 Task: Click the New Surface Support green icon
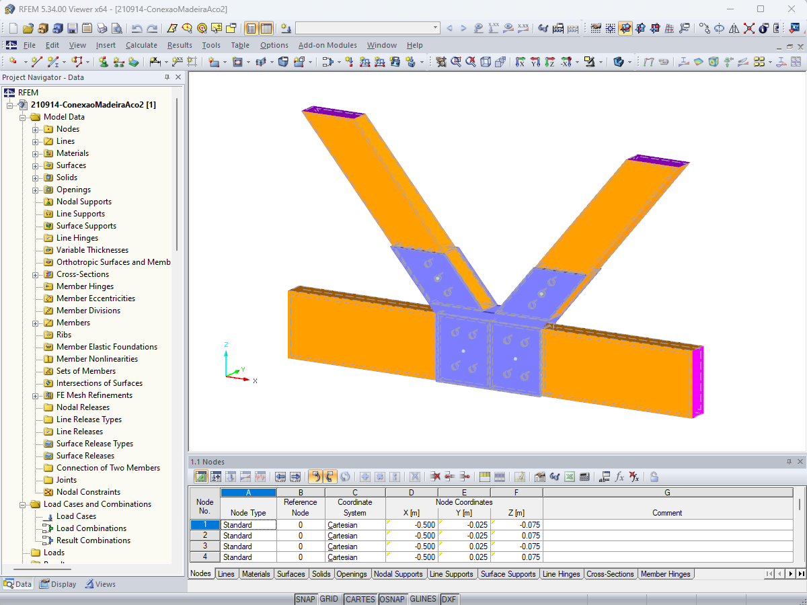pyautogui.click(x=134, y=62)
